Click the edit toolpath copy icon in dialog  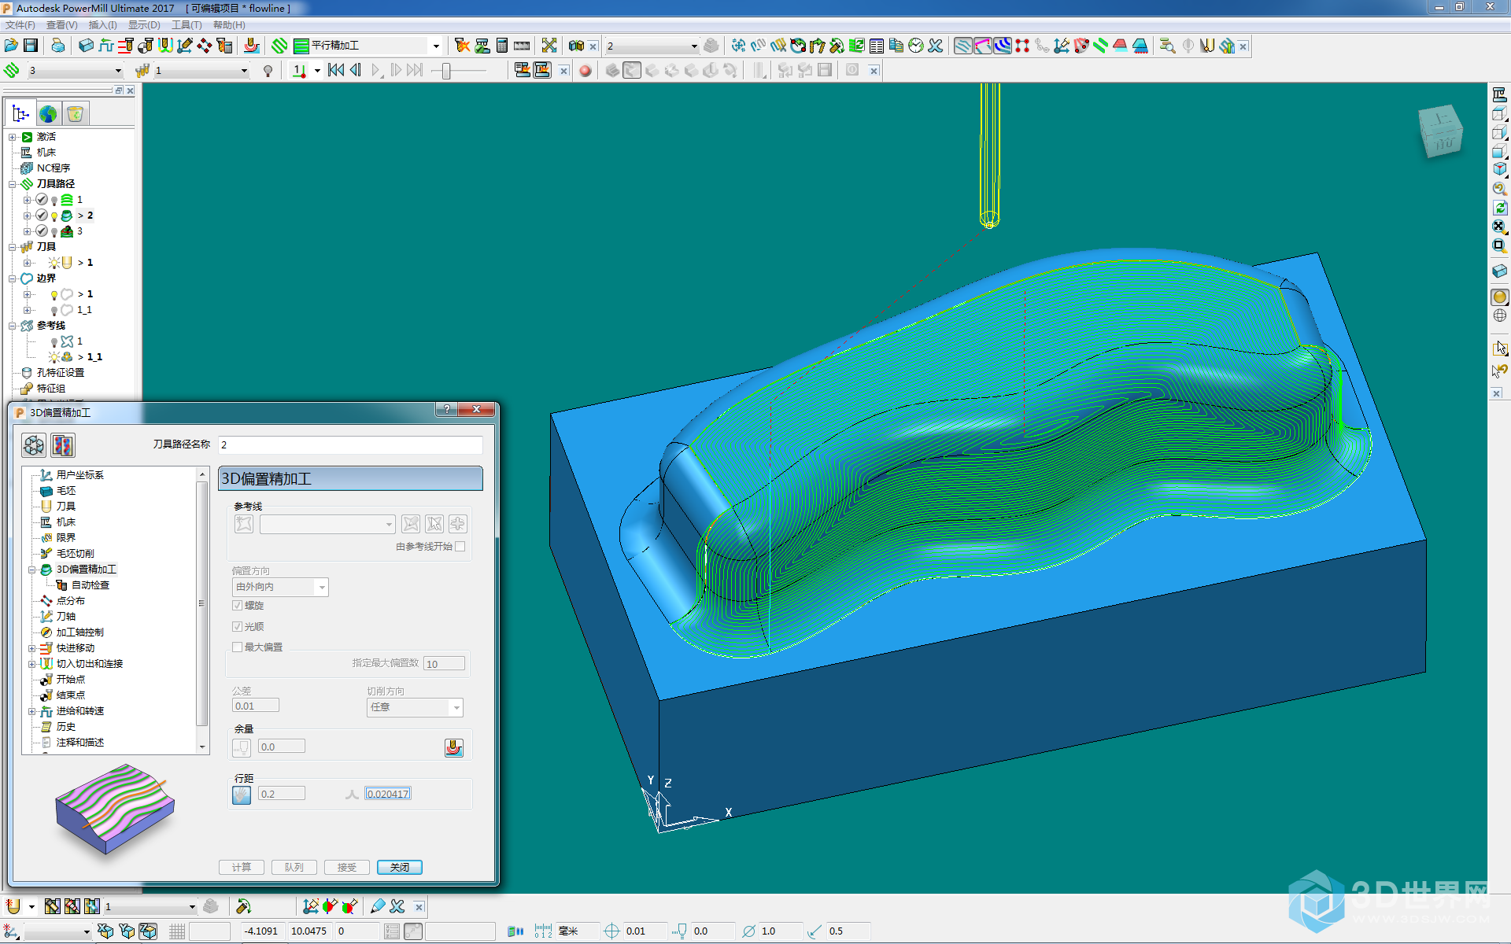(x=63, y=445)
